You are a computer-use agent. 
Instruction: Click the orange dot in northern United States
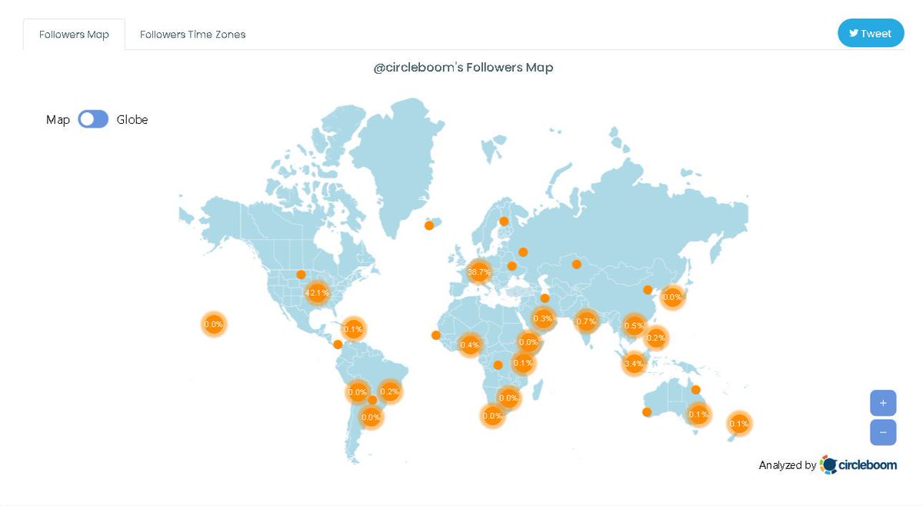click(301, 275)
